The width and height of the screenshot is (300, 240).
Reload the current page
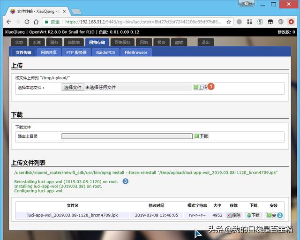pyautogui.click(x=27, y=22)
